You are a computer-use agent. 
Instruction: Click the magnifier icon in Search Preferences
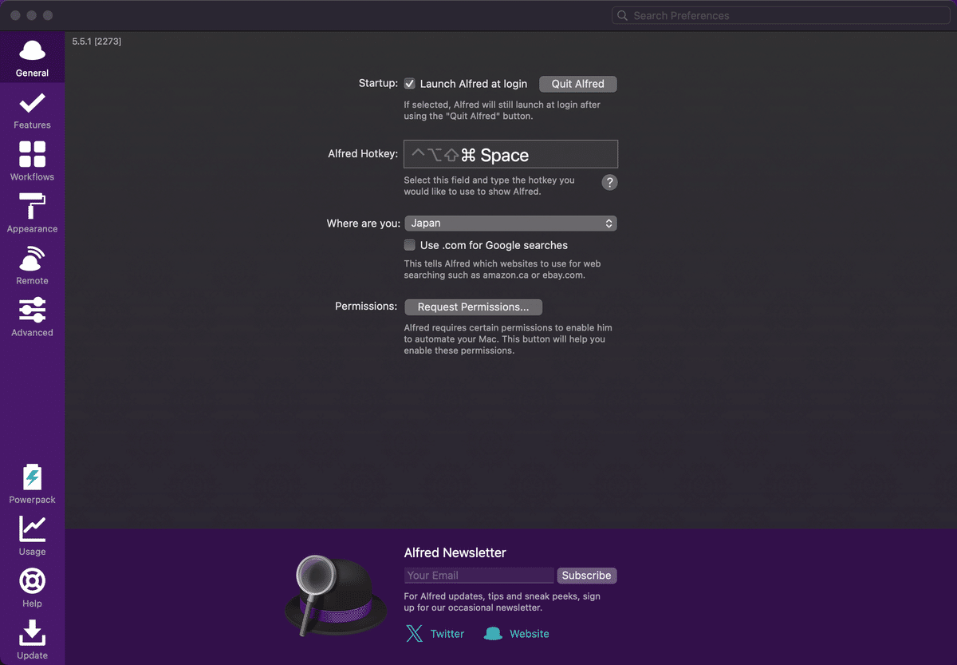[622, 15]
